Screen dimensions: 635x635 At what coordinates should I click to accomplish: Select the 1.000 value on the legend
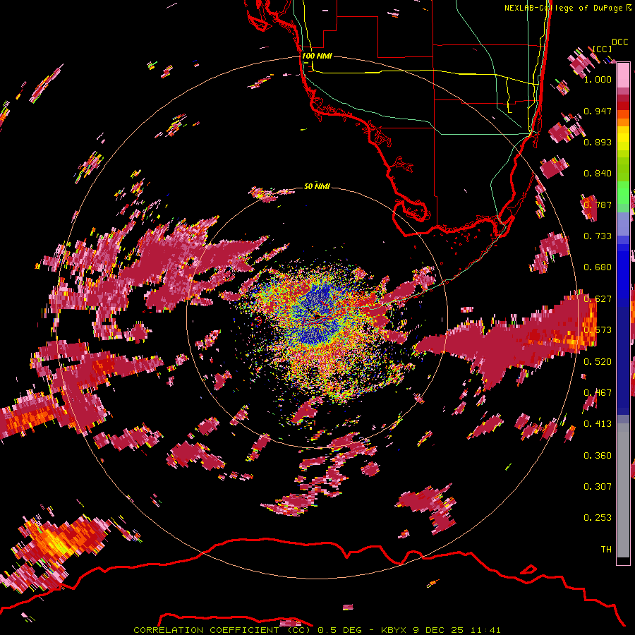(598, 79)
